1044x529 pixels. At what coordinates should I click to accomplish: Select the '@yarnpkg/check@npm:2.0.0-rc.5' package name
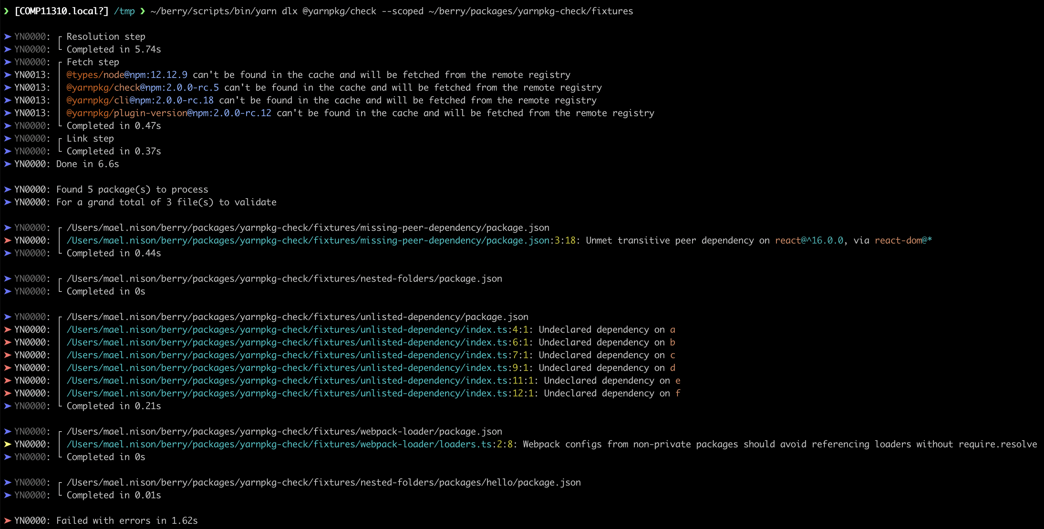[x=142, y=88]
